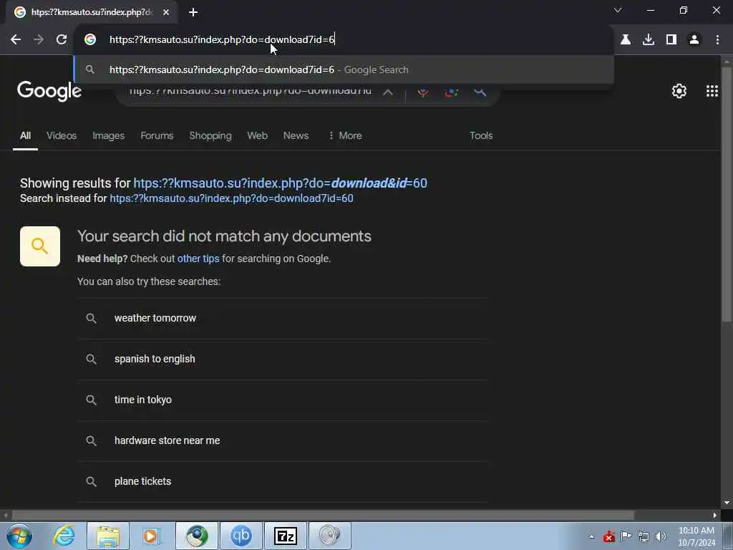Select plane tickets suggested search
The height and width of the screenshot is (550, 733).
[283, 481]
